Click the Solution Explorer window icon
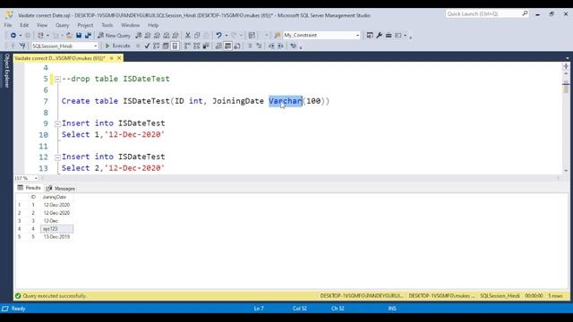Screen dimensions: 573x322 tap(370, 36)
